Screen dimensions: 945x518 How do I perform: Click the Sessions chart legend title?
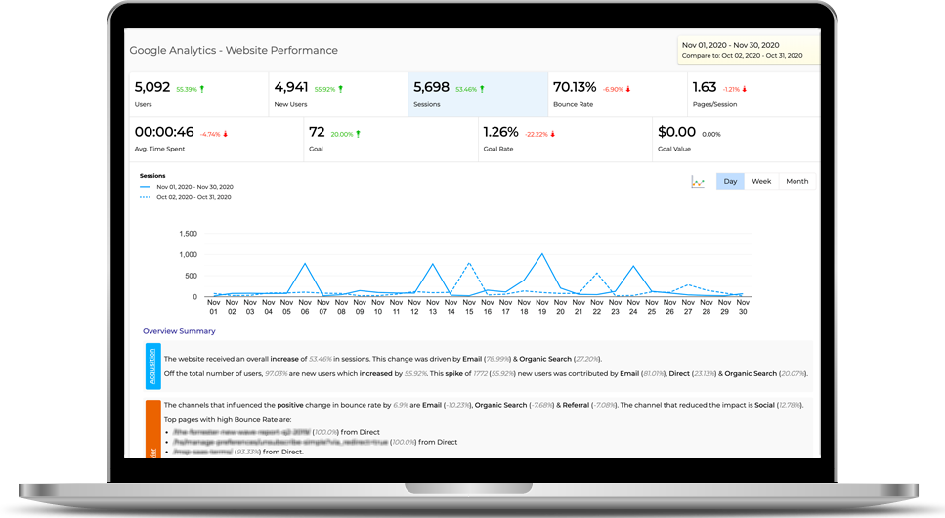pos(152,176)
